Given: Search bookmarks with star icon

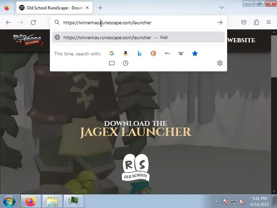Looking at the screenshot, I should tap(195, 53).
